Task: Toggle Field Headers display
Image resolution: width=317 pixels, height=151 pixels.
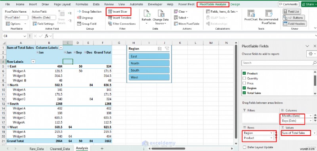Action: (x=294, y=24)
